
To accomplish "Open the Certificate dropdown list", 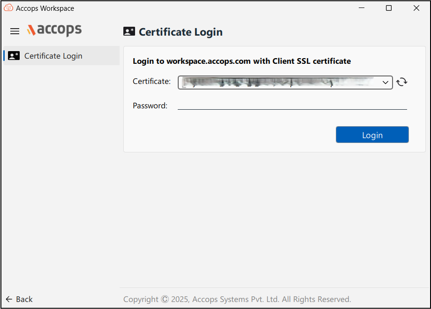I will (x=285, y=83).
